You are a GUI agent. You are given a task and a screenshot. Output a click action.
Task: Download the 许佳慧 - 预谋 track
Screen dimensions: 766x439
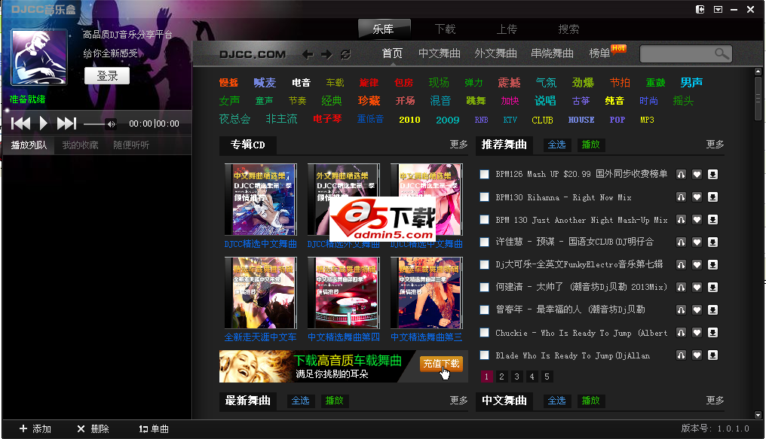coord(712,242)
